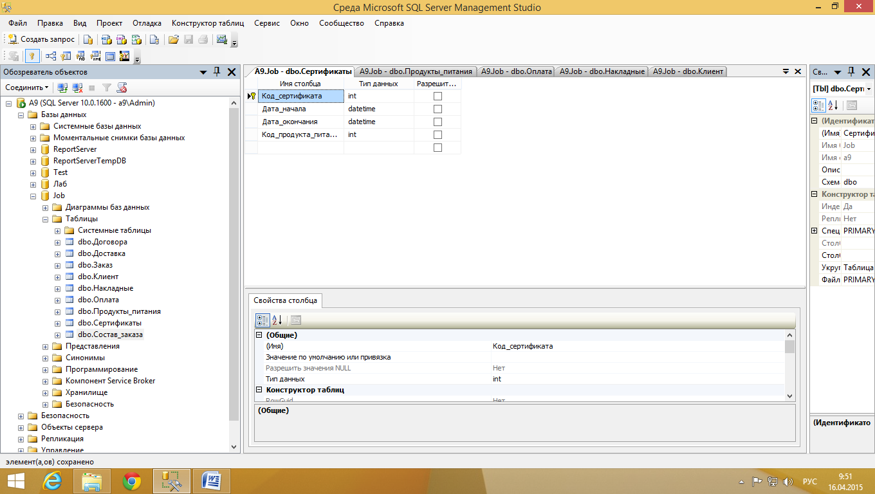Open Internet Explorer from the taskbar
The width and height of the screenshot is (875, 494).
pos(52,480)
